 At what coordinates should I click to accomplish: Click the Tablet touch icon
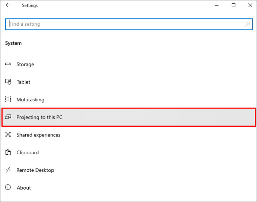pyautogui.click(x=8, y=82)
